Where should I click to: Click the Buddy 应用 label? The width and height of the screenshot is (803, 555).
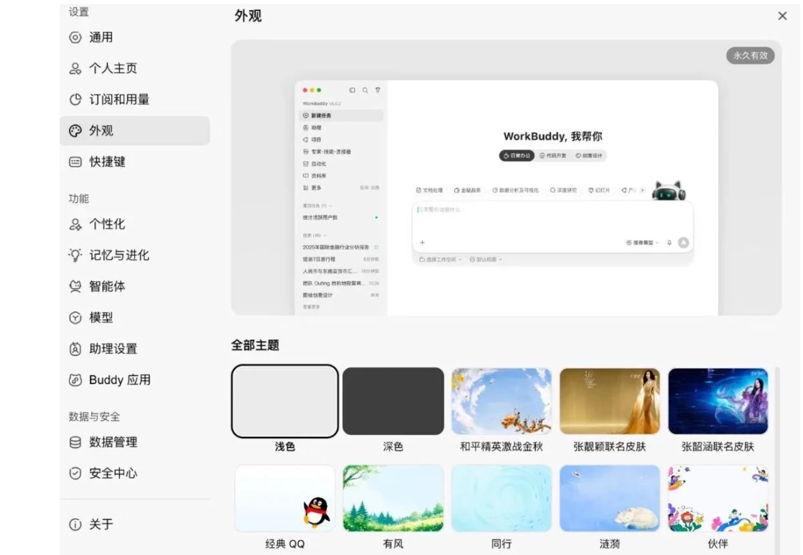point(120,380)
